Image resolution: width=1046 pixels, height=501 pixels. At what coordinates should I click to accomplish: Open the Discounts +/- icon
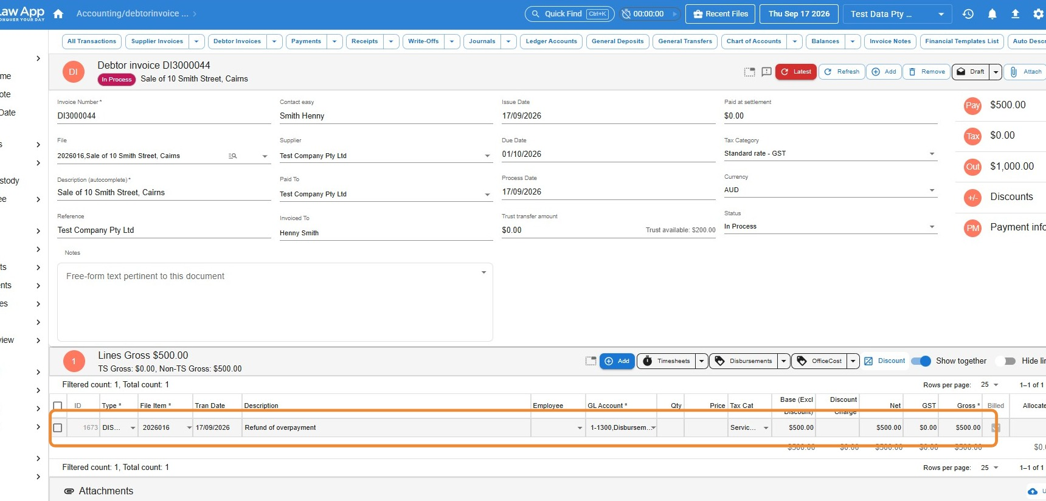[973, 198]
